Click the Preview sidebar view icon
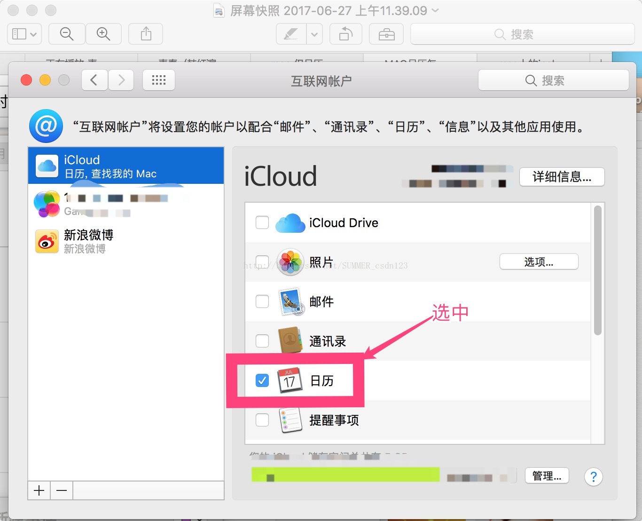The image size is (642, 521). click(19, 34)
